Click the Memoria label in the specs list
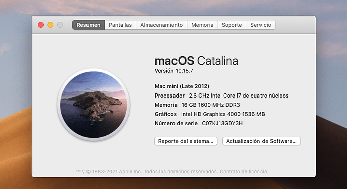Screen dimensions: 347x189 pos(166,105)
